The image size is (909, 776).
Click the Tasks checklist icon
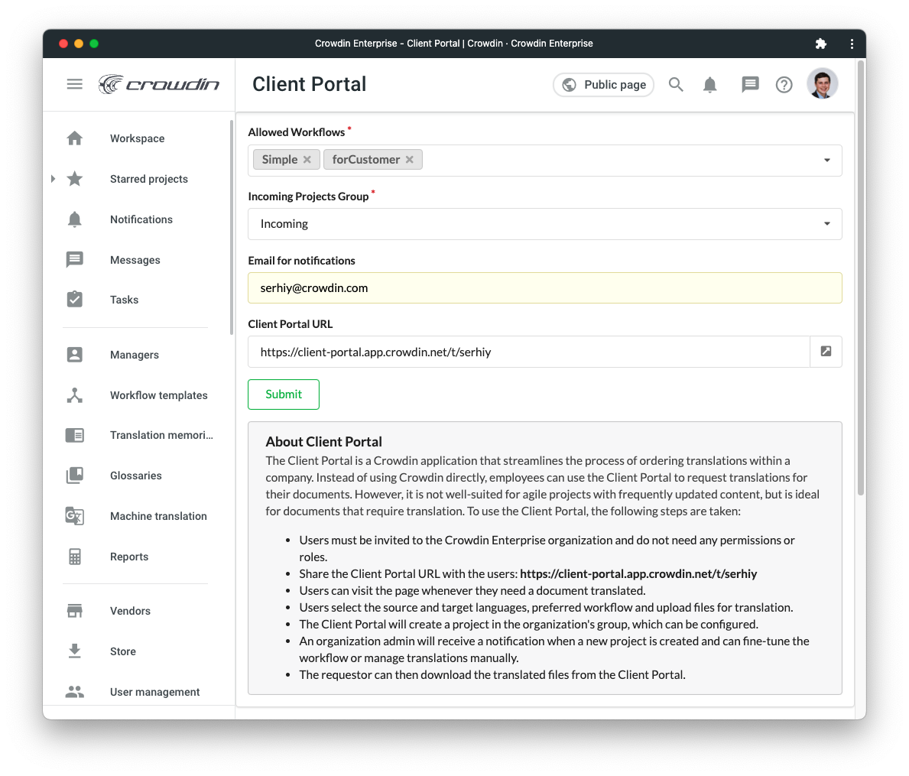coord(74,299)
